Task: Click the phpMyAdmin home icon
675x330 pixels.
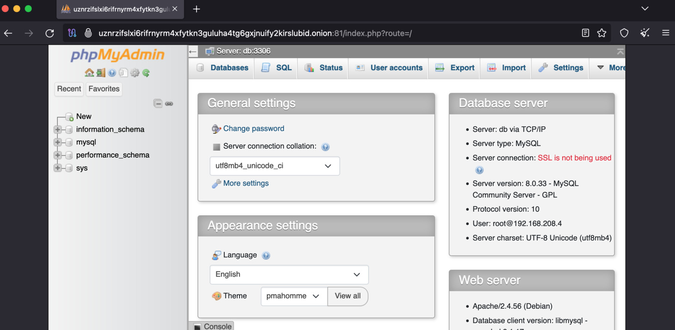Action: click(89, 72)
